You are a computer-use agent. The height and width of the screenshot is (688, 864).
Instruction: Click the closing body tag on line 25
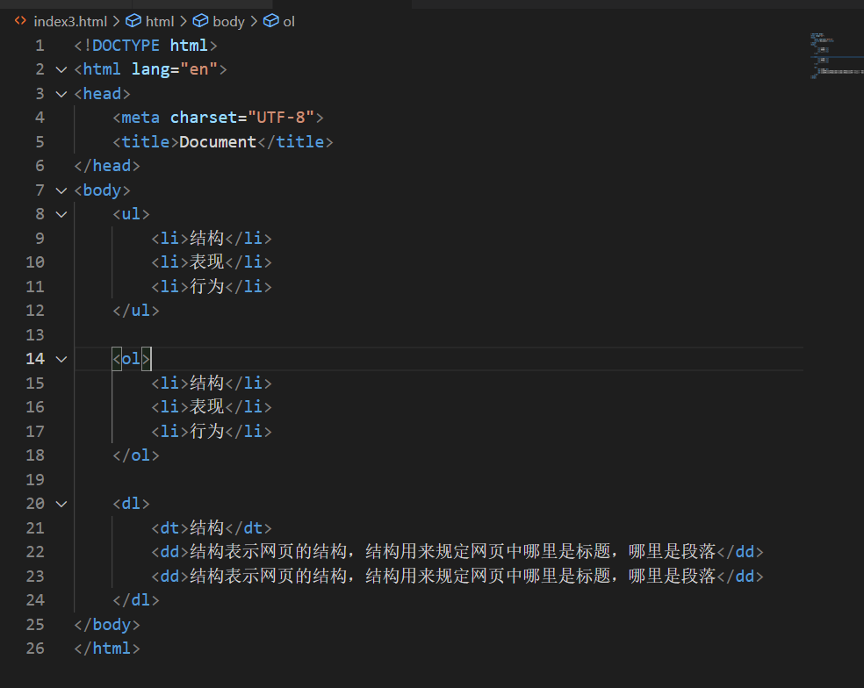pos(107,625)
